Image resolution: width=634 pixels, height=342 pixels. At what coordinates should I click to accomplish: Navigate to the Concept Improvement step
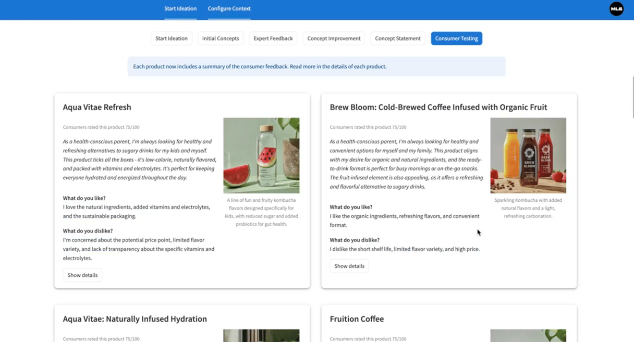click(334, 39)
